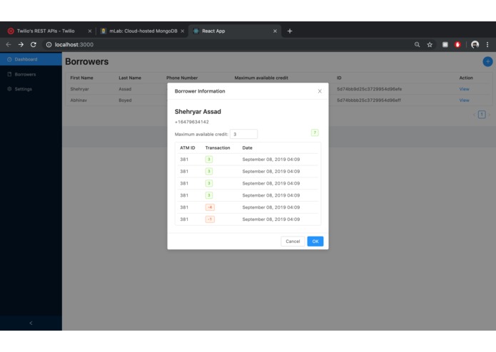Click the site info icon in address bar
496x352 pixels.
point(49,44)
